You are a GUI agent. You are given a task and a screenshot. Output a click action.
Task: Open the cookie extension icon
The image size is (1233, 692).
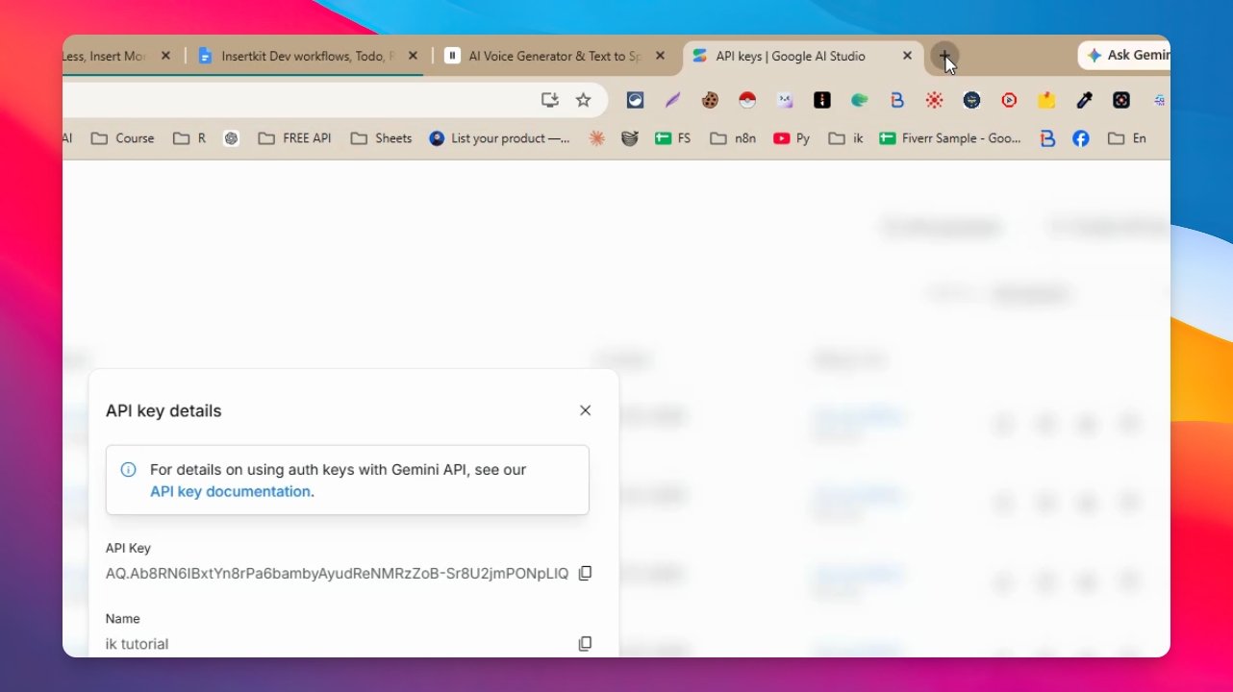click(x=710, y=100)
